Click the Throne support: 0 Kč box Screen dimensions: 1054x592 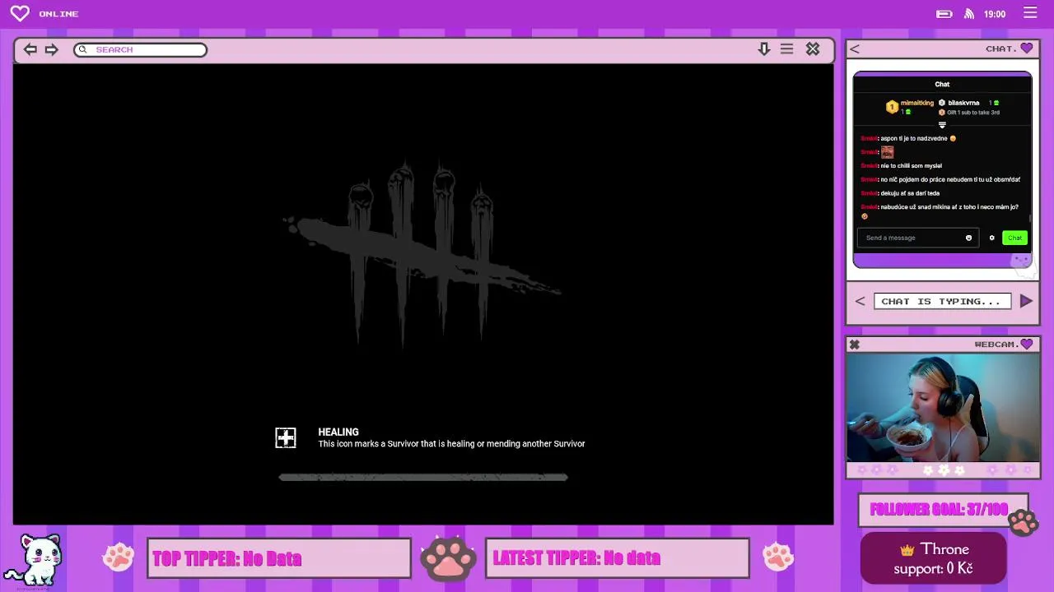[933, 557]
